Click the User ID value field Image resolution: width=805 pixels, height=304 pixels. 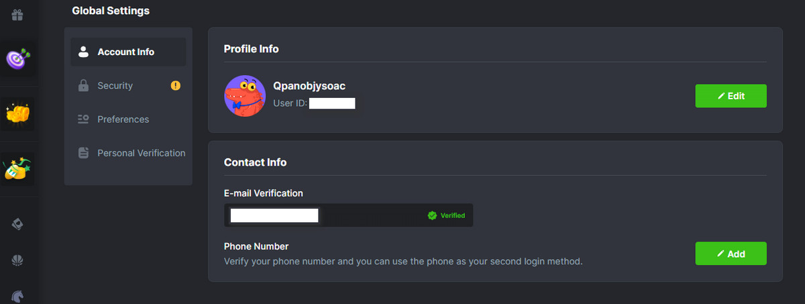(x=332, y=103)
